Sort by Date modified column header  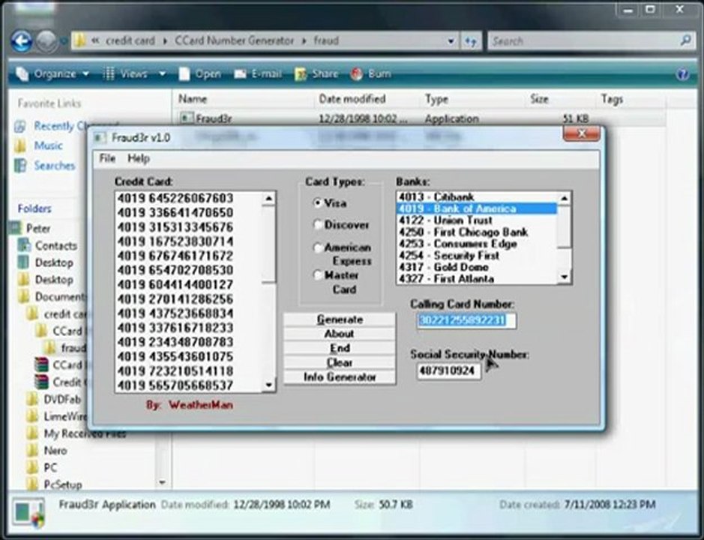click(352, 99)
